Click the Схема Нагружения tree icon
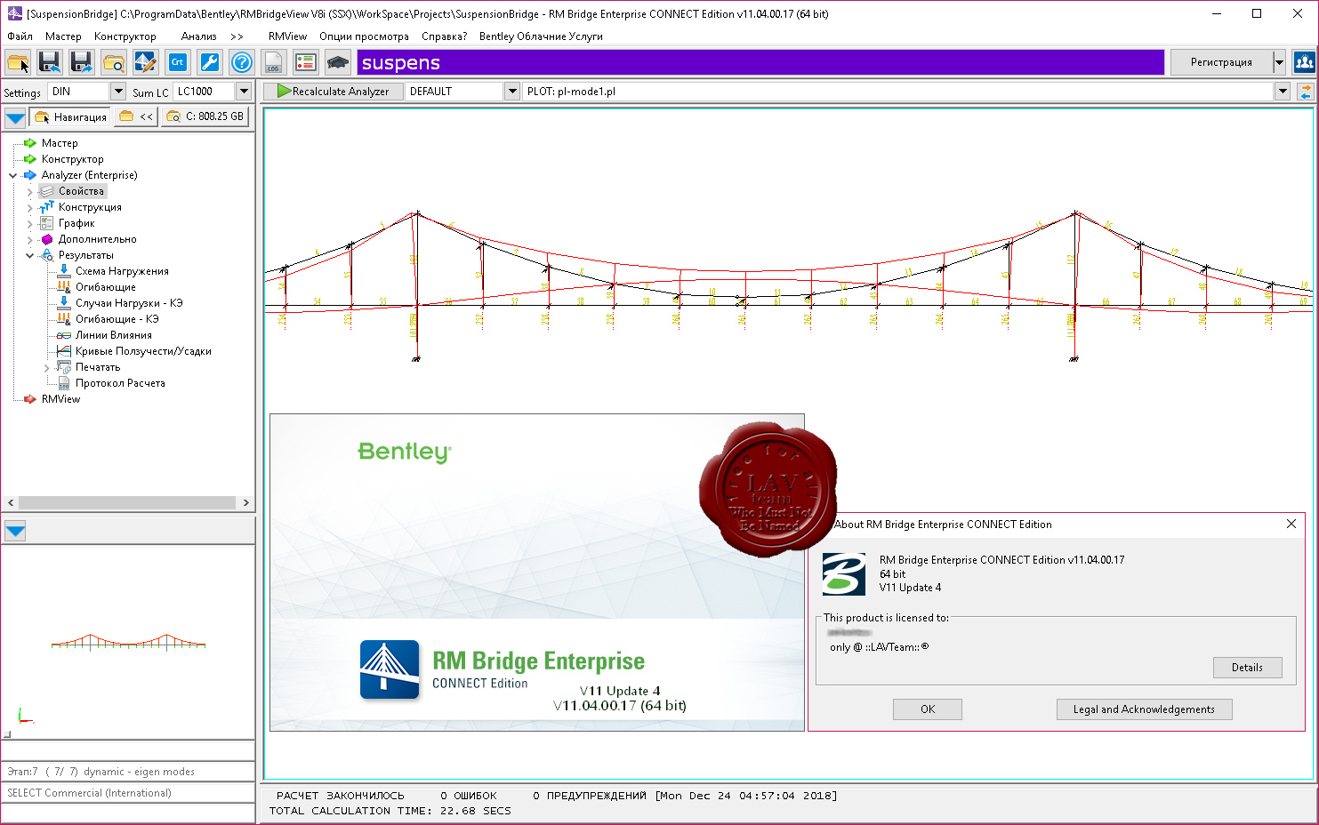This screenshot has height=825, width=1319. tap(64, 271)
